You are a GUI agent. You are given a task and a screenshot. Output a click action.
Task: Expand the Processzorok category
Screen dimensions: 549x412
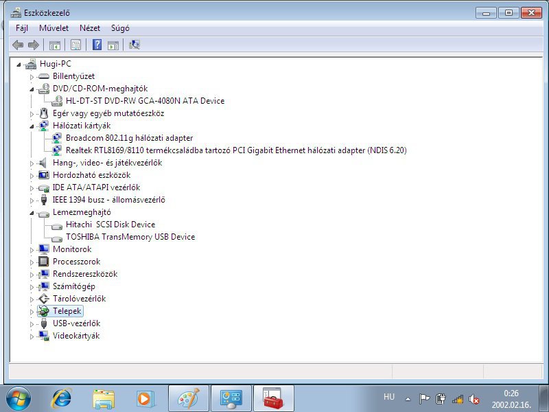tap(32, 262)
